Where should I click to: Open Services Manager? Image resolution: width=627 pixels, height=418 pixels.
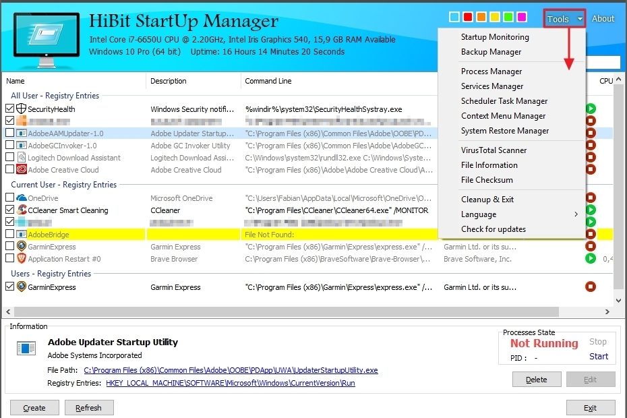(x=512, y=86)
